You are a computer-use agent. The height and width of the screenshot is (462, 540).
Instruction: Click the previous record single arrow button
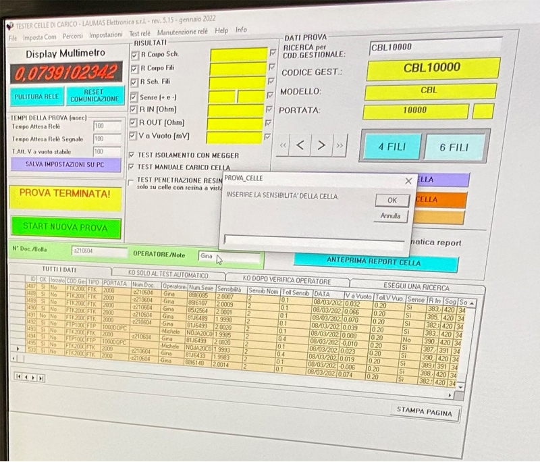pyautogui.click(x=300, y=145)
